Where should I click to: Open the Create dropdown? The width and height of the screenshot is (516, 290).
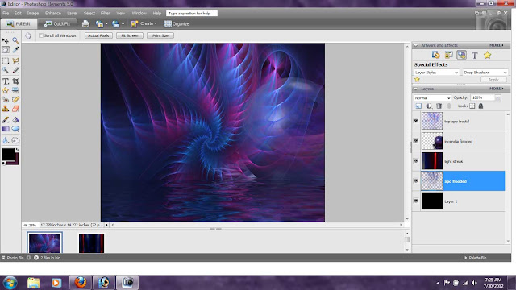click(x=144, y=23)
